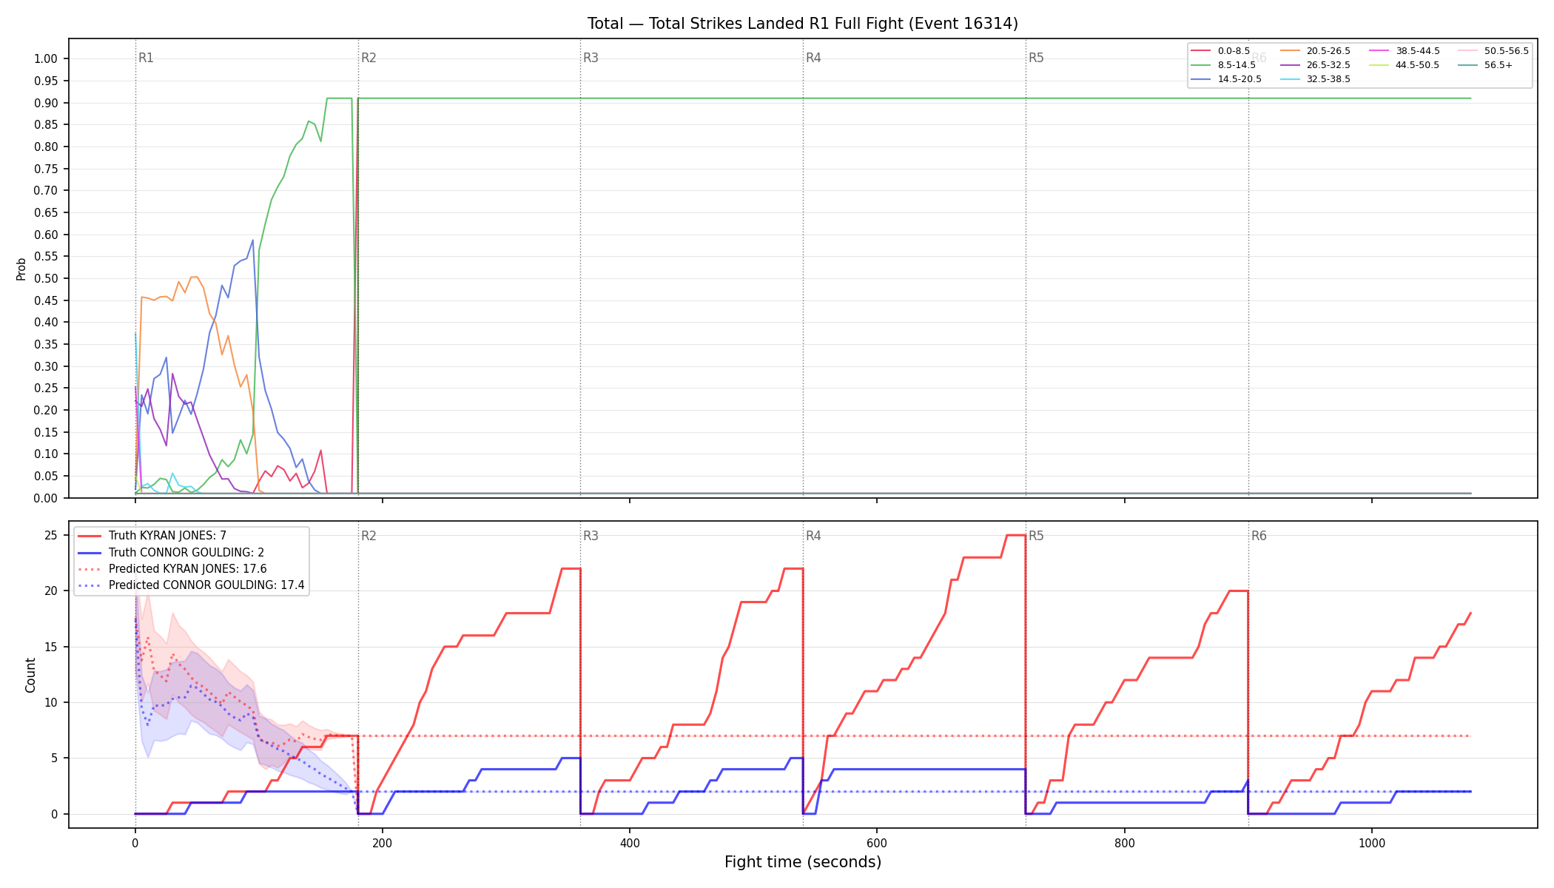Click the 1.00 tick on Prob axis
The width and height of the screenshot is (1554, 888).
(46, 59)
